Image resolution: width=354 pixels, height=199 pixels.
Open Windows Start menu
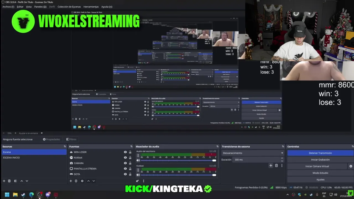(7, 195)
